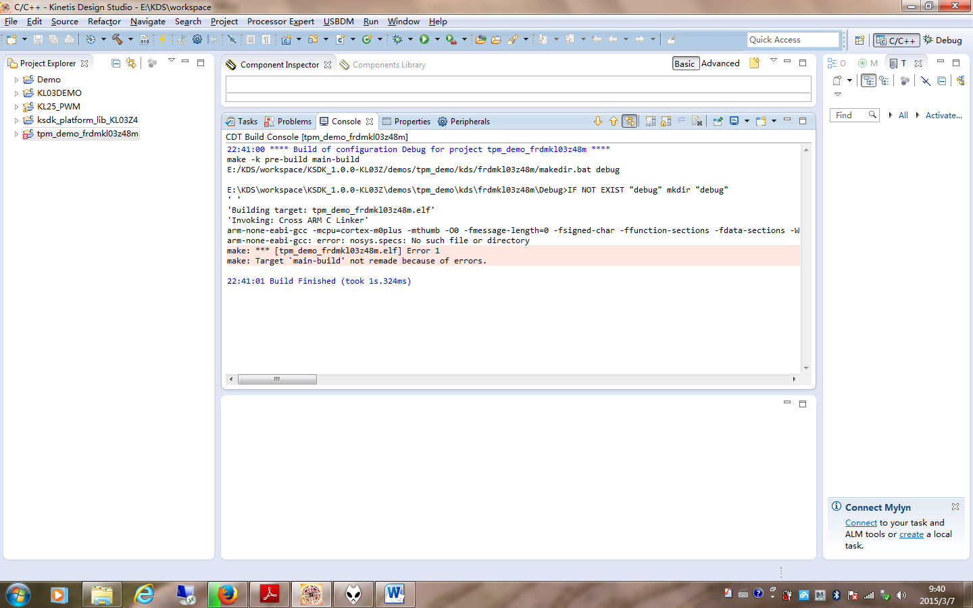Click the Quick Access field
Image resolution: width=973 pixels, height=608 pixels.
coord(793,40)
